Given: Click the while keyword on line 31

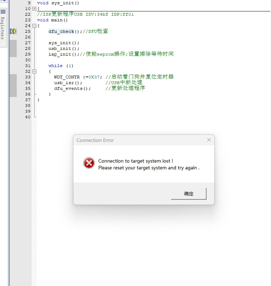Looking at the screenshot, I should 55,66.
